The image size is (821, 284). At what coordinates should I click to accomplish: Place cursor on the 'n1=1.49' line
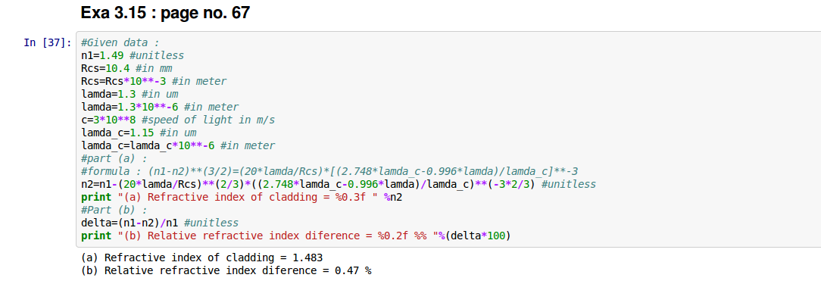(x=133, y=55)
